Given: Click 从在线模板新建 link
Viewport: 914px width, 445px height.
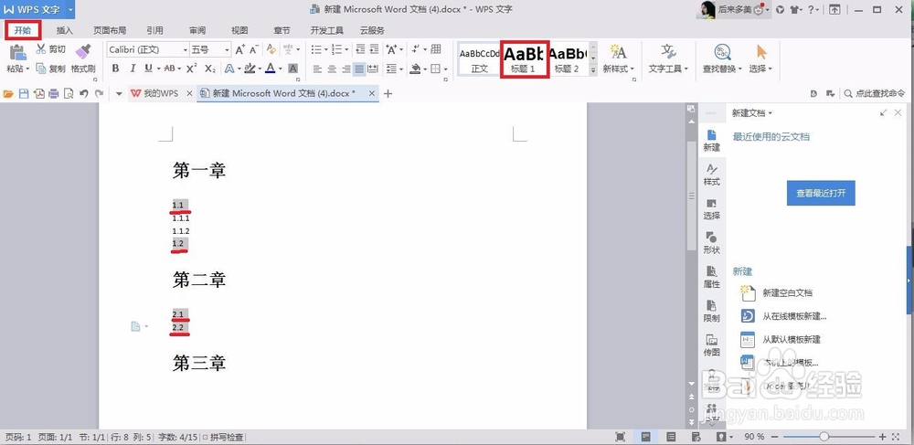Looking at the screenshot, I should click(x=794, y=316).
